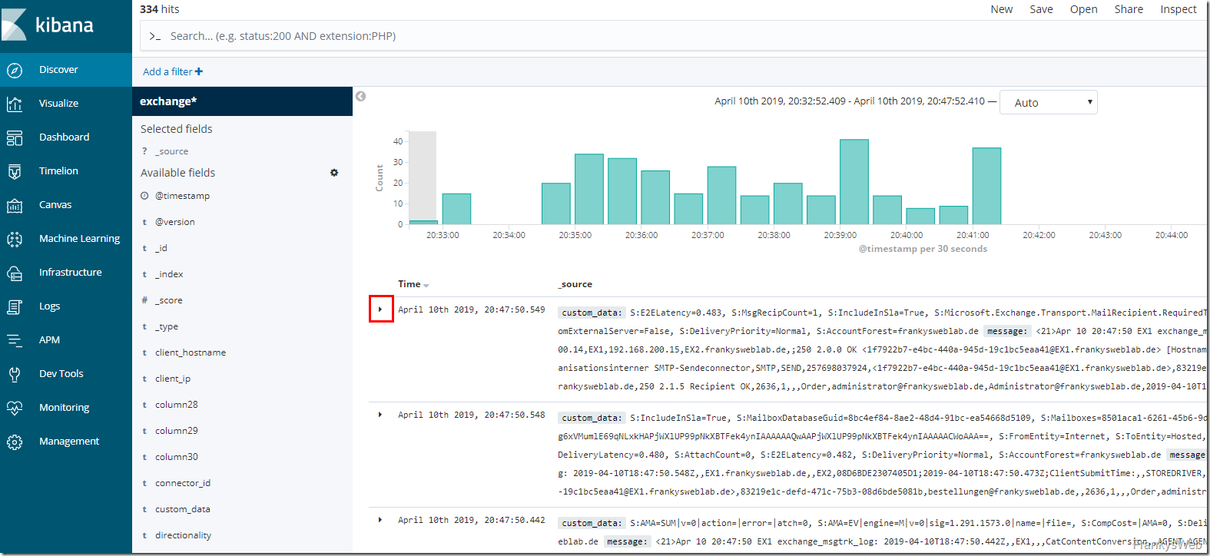This screenshot has width=1210, height=556.
Task: Click the Visualize chart icon
Action: (15, 104)
